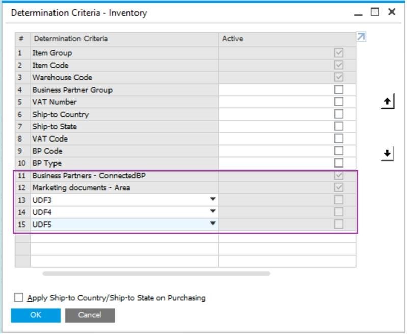Click Business Partners - ConnectedBP active checkbox
This screenshot has width=407, height=334.
pyautogui.click(x=339, y=175)
